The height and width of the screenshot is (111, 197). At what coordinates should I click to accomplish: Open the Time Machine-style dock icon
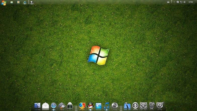[160, 105]
